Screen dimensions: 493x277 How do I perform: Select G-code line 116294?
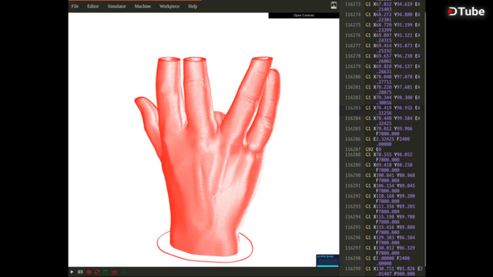[383, 219]
